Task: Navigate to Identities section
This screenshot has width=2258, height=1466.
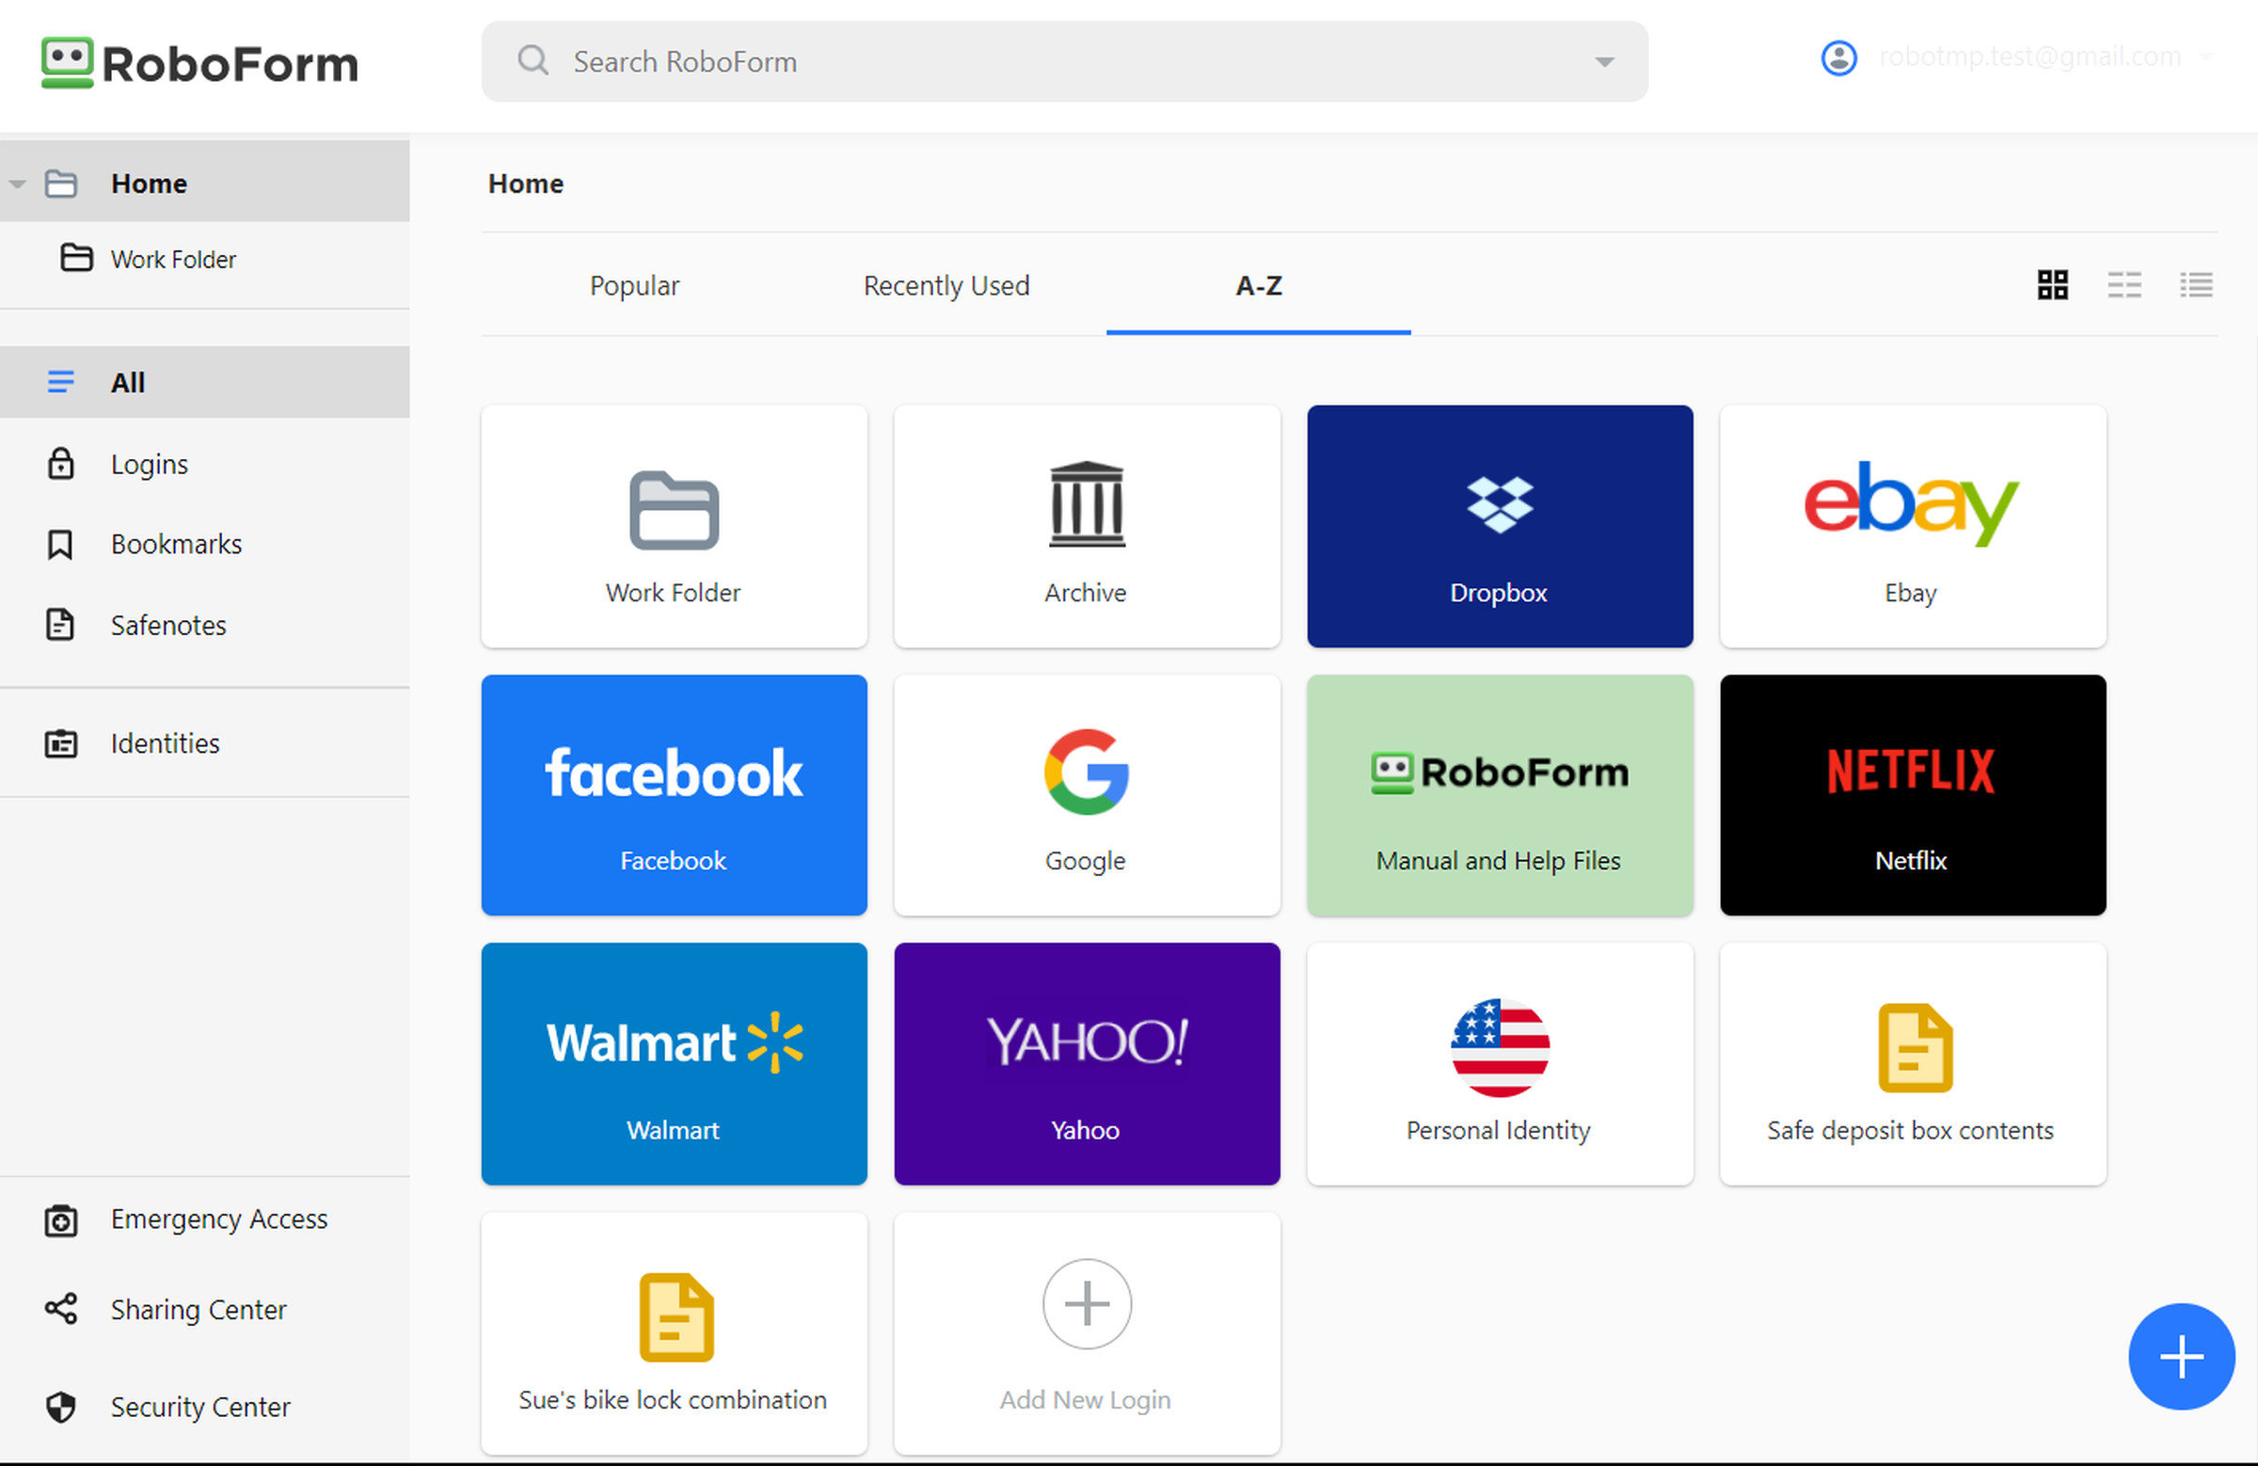Action: pos(167,743)
